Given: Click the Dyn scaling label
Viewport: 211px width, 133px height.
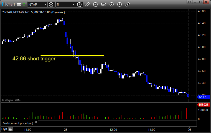Looking at the screenshot, I should [4, 129].
